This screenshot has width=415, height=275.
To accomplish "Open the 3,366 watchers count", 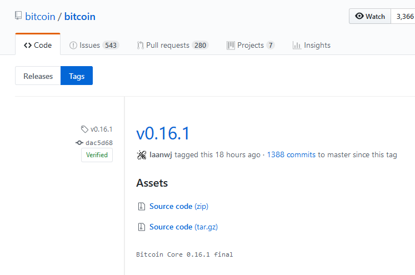I will (x=404, y=17).
